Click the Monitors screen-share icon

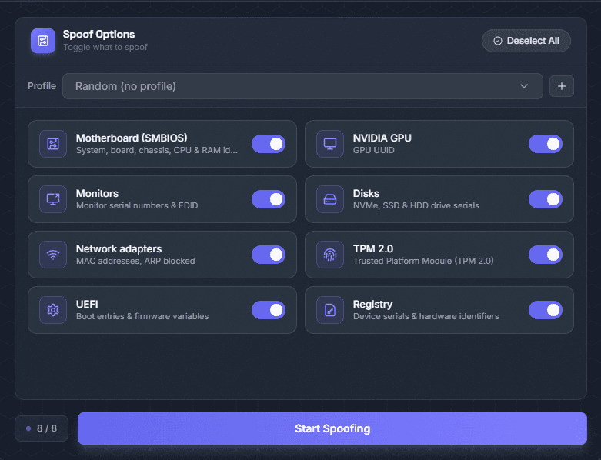point(53,199)
